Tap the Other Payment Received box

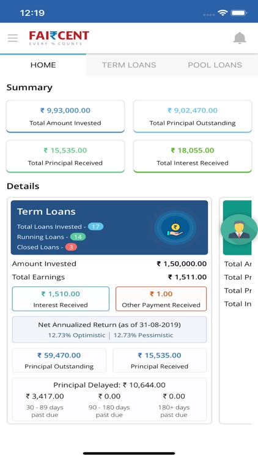[x=161, y=299]
